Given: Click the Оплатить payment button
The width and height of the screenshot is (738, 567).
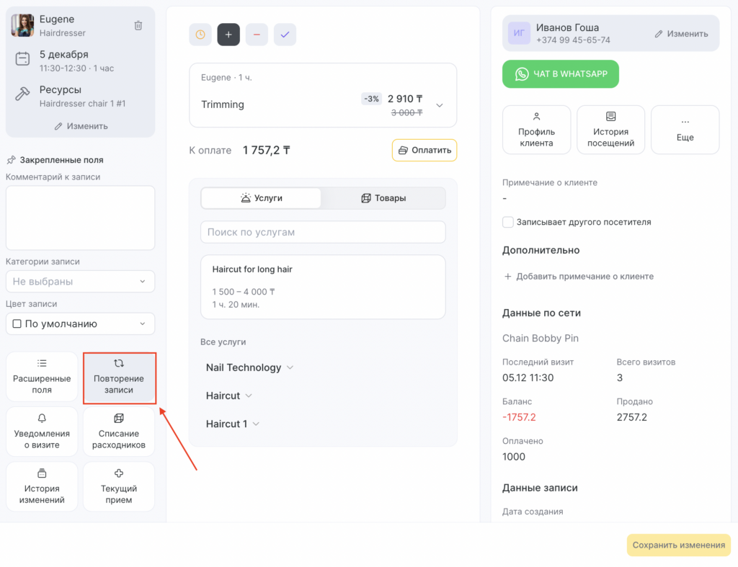Looking at the screenshot, I should point(424,150).
